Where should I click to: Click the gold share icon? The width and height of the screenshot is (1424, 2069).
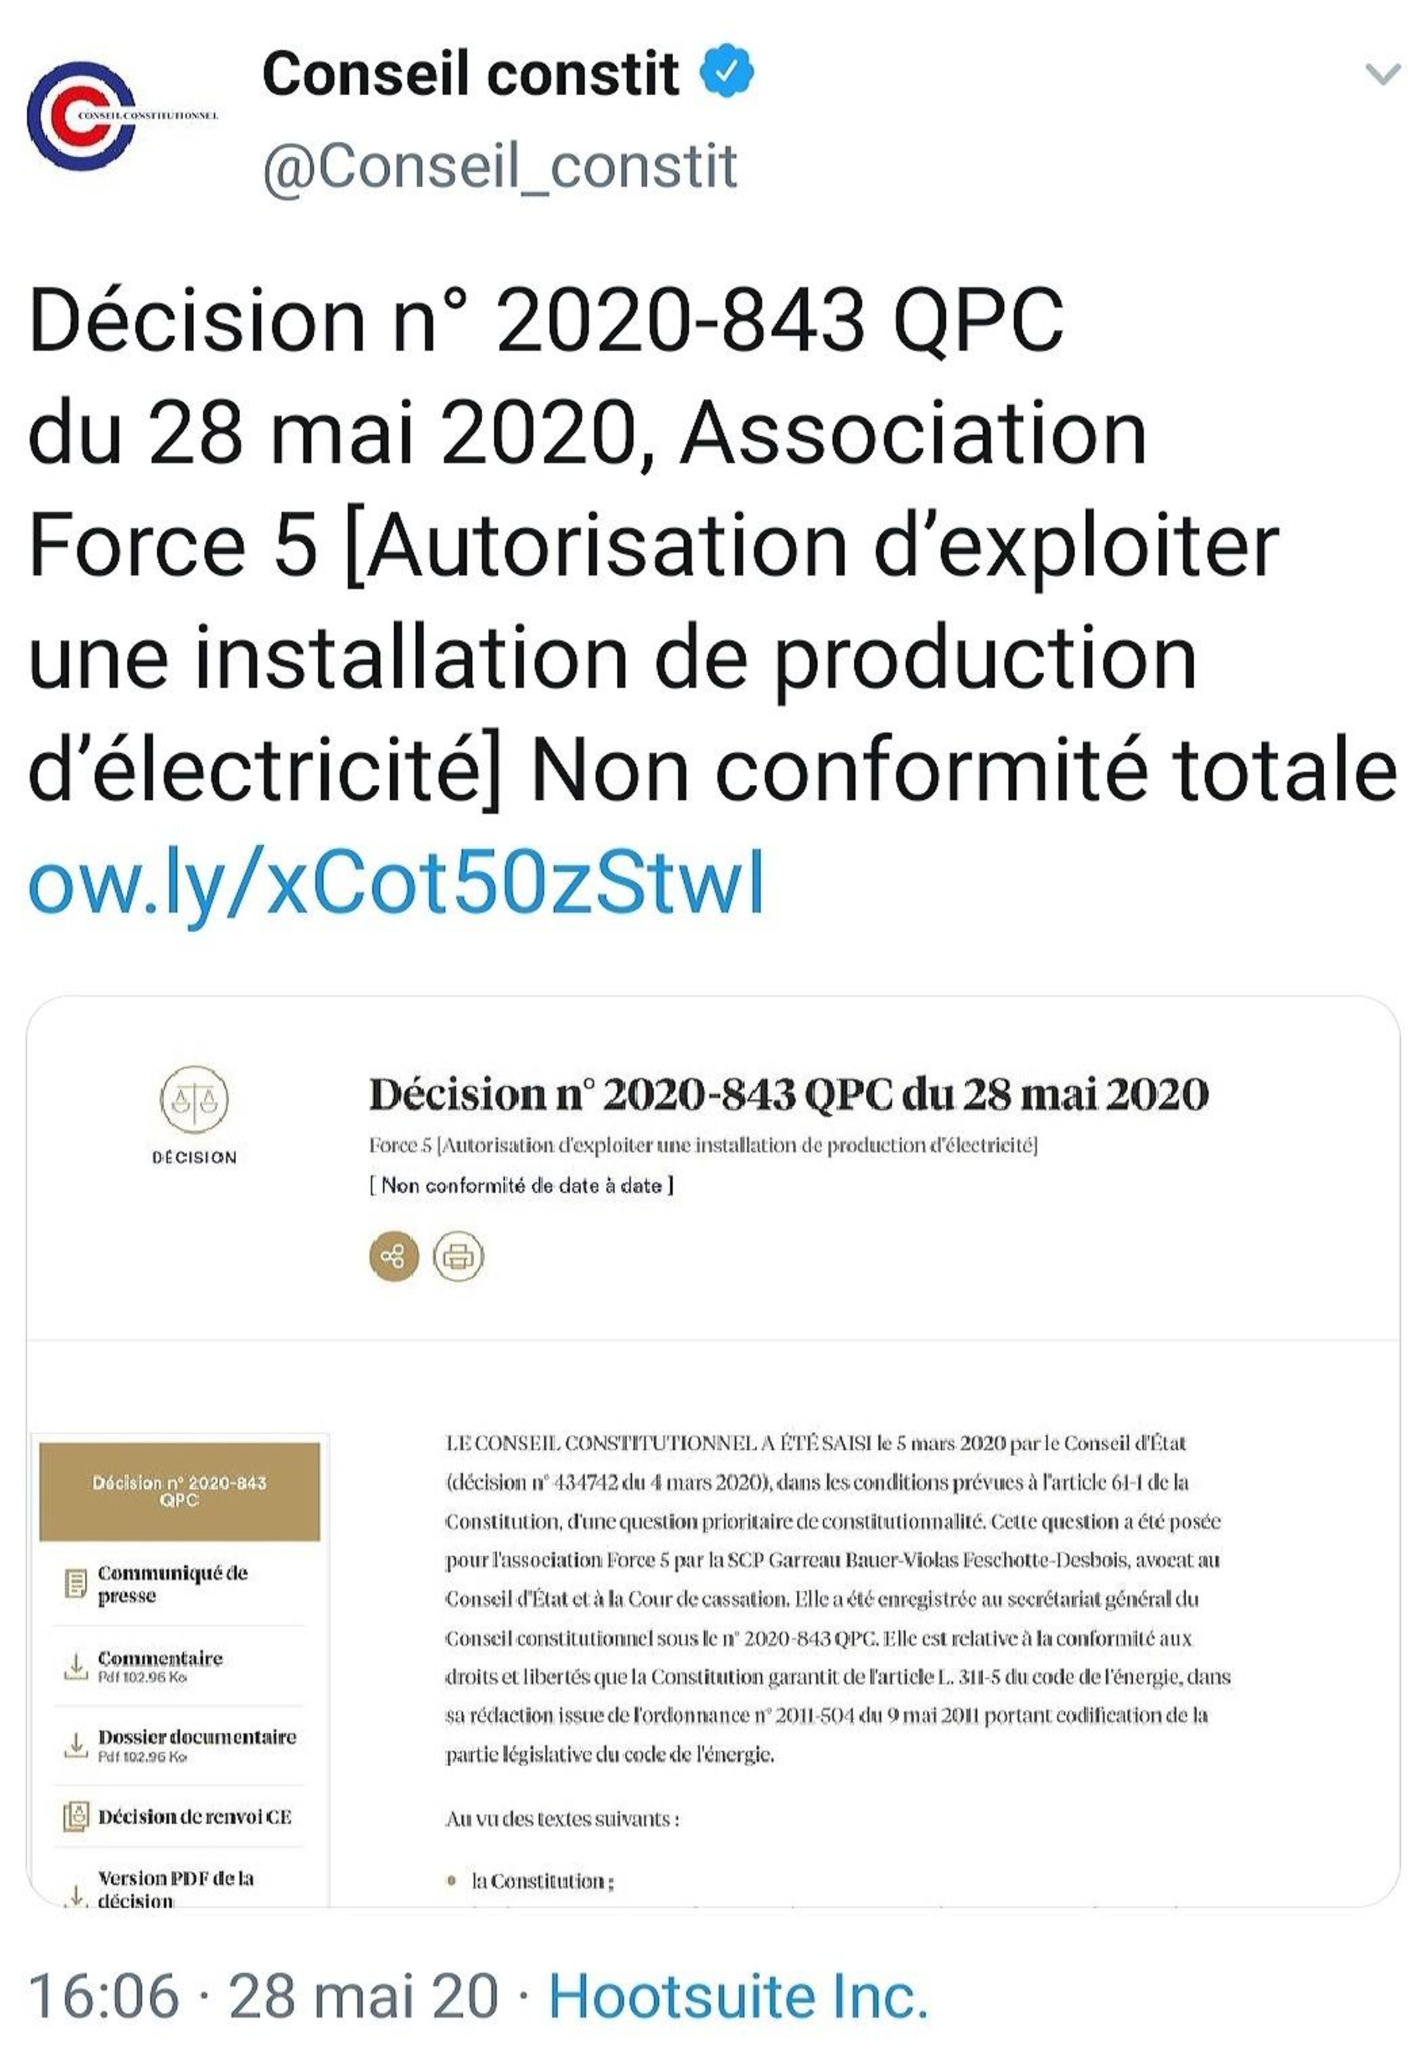click(394, 1257)
